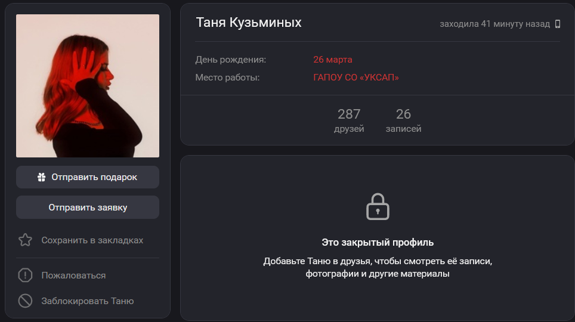Open the "ГАПОУ СО «УКСАП»" workplace link
This screenshot has width=575, height=322.
point(355,78)
